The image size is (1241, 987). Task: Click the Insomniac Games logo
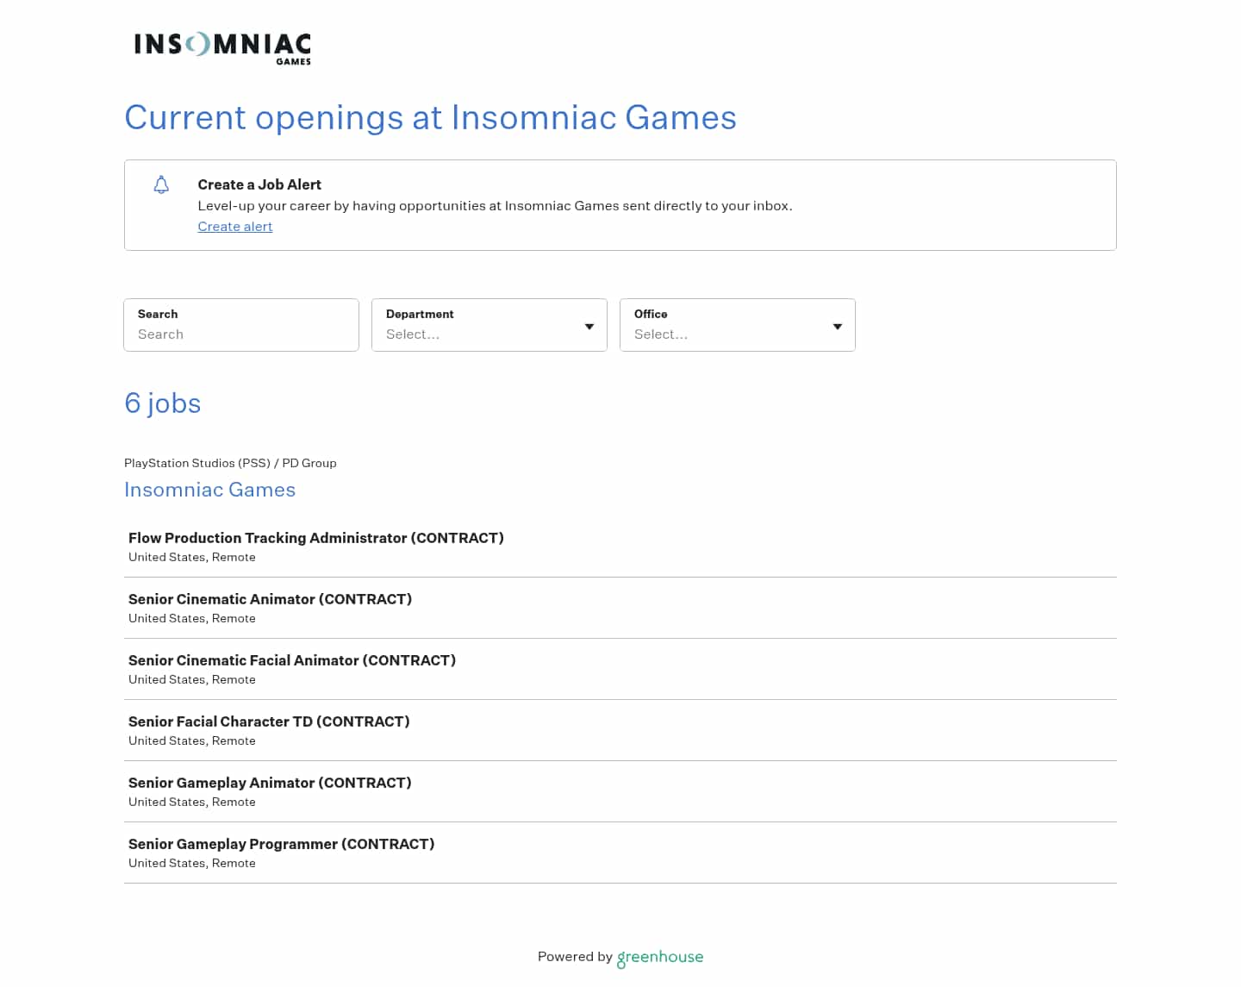(x=222, y=48)
